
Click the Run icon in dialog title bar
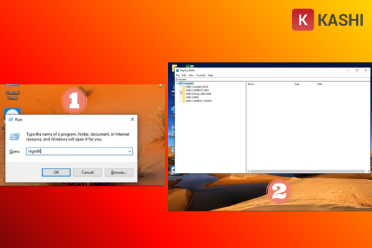click(x=11, y=120)
